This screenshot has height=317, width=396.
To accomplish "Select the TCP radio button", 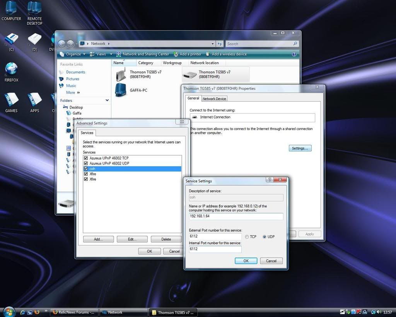I will tap(247, 237).
